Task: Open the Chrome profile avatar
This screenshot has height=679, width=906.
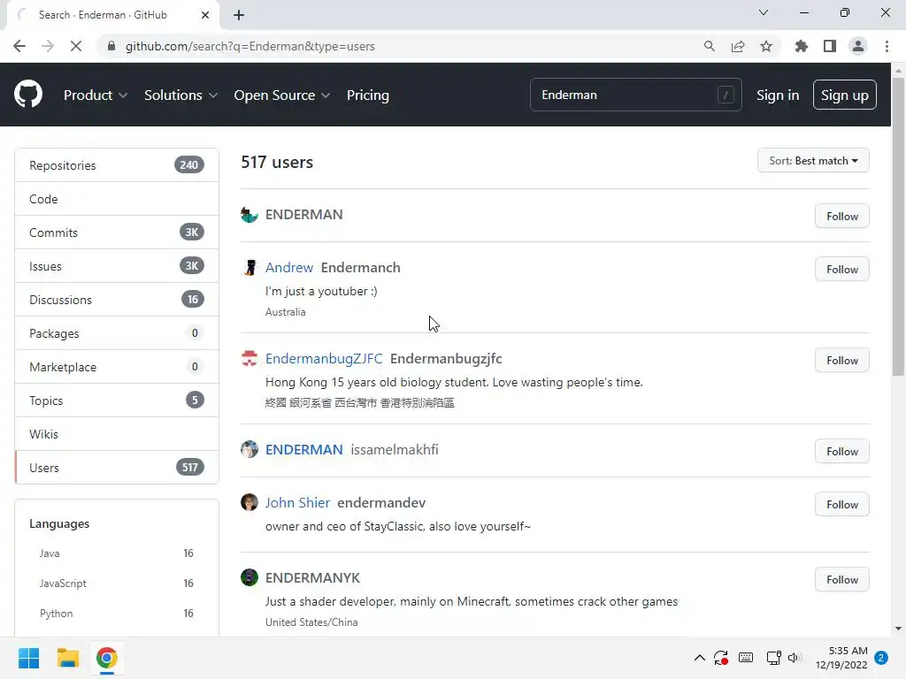Action: pyautogui.click(x=858, y=46)
